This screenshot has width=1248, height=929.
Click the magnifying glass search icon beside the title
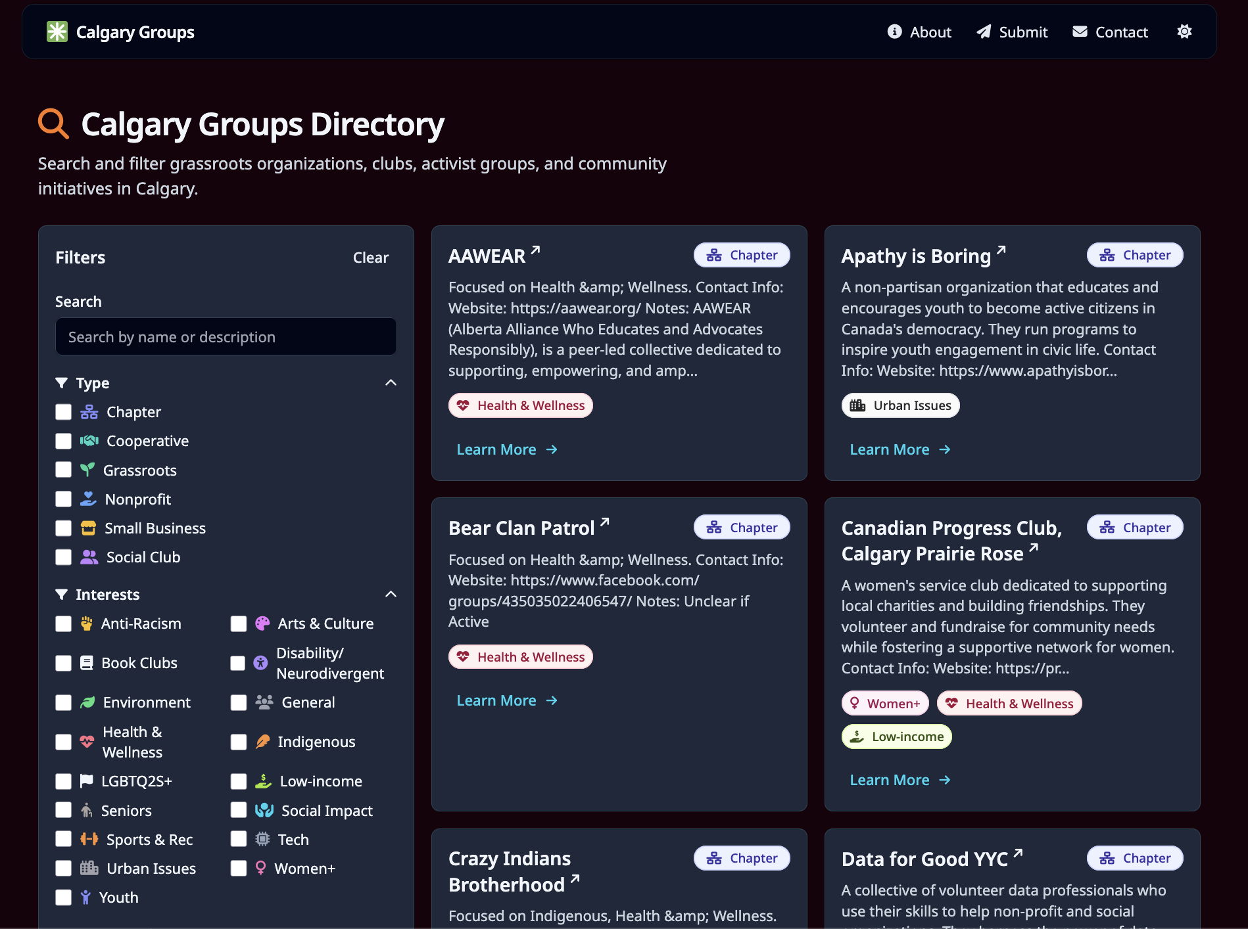coord(53,124)
